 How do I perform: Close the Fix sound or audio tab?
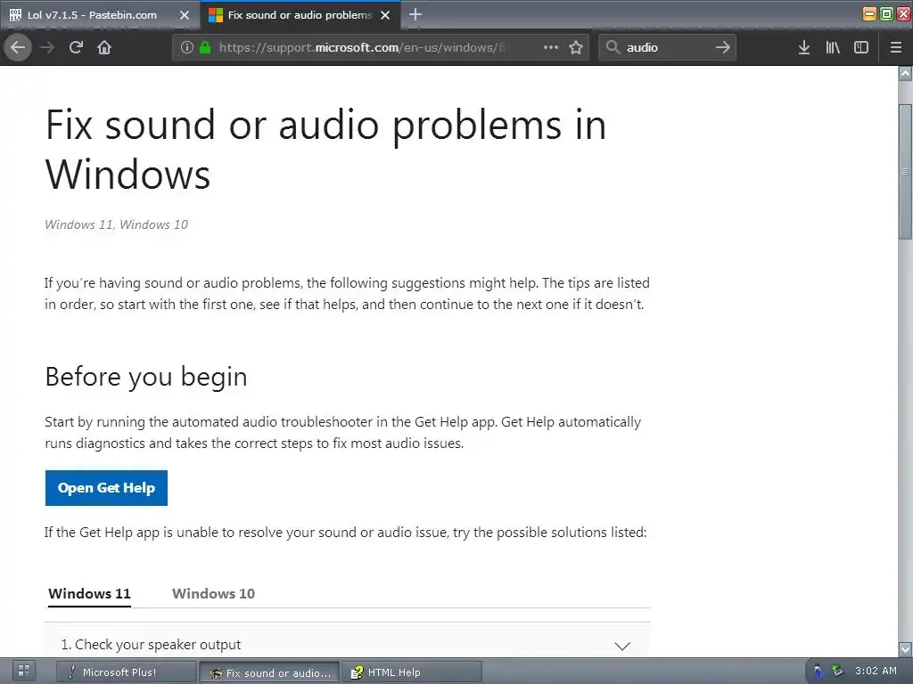385,15
